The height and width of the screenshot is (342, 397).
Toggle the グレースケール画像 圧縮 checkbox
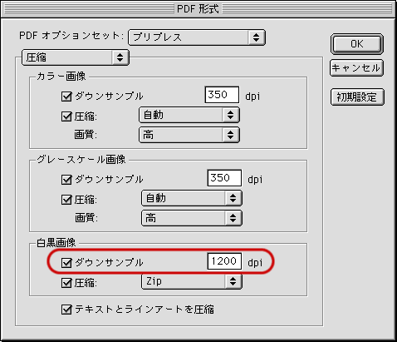(66, 200)
